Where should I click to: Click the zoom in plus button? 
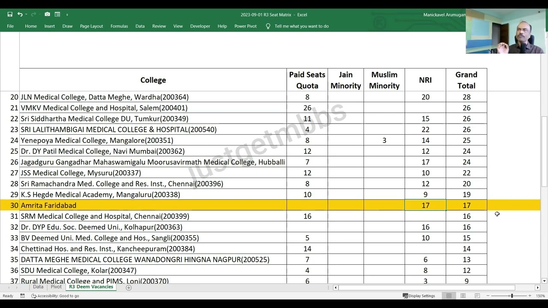tap(530, 296)
